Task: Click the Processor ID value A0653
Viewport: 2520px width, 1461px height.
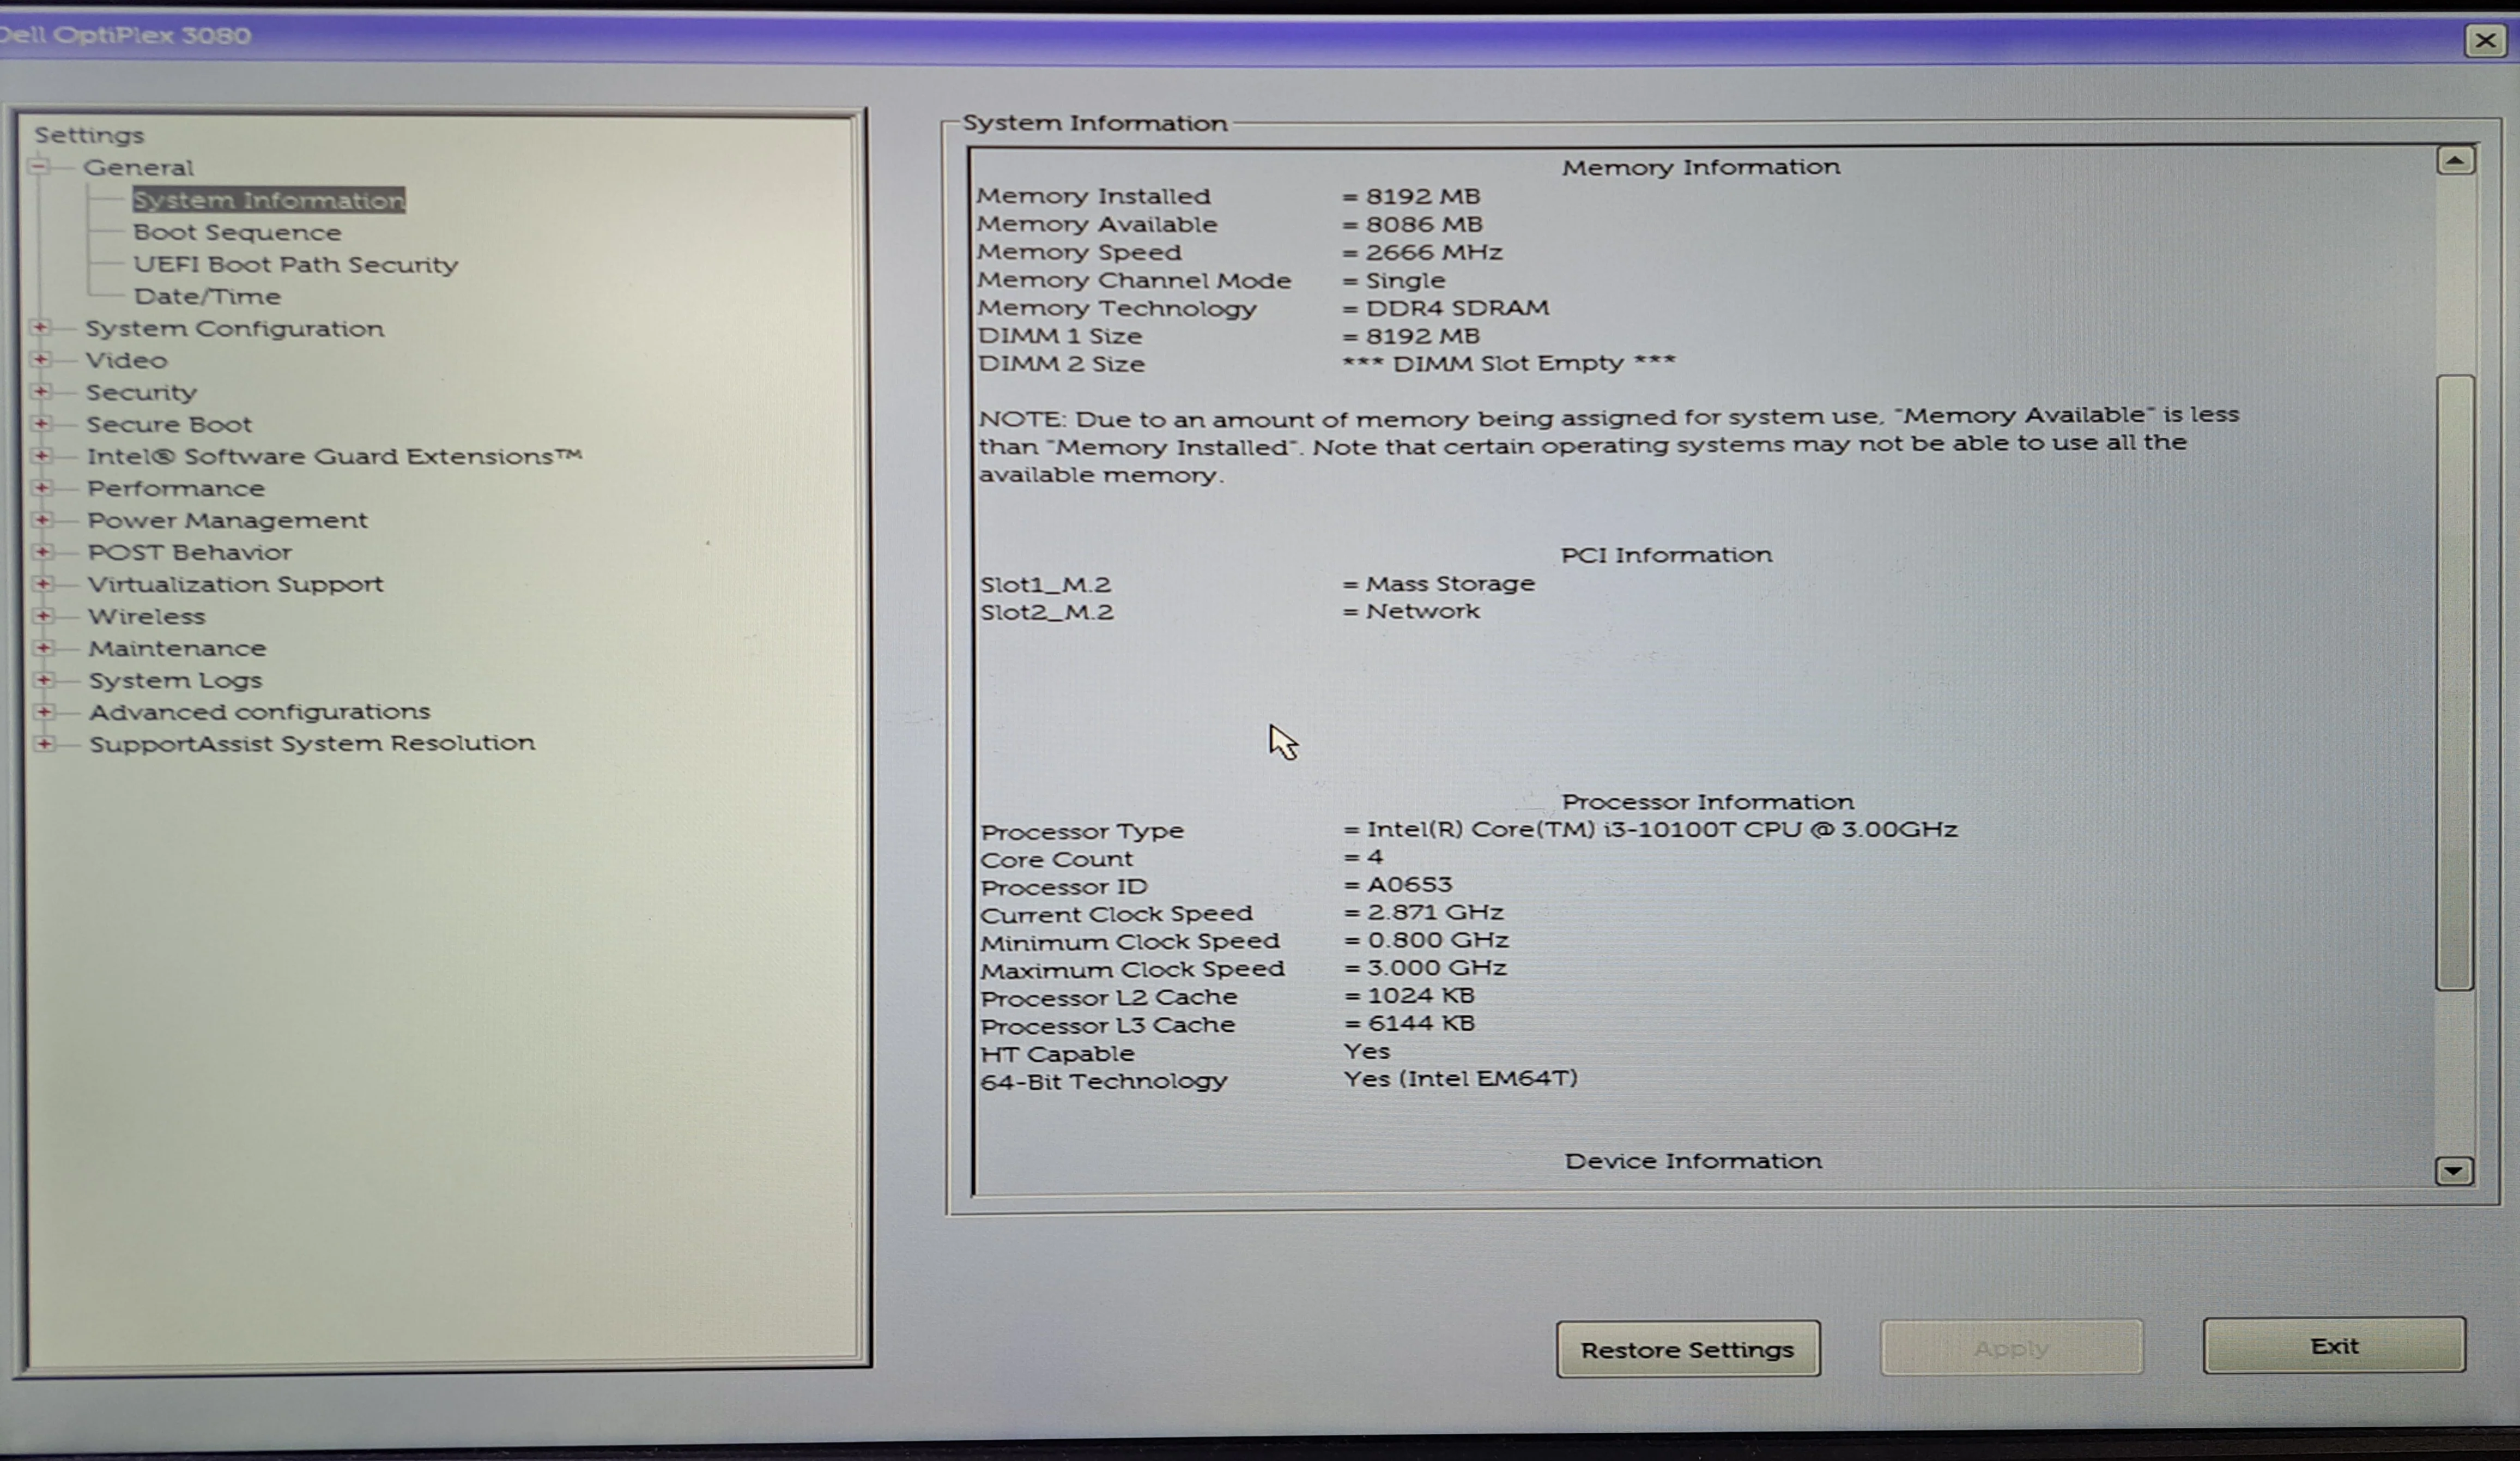Action: coord(1410,884)
